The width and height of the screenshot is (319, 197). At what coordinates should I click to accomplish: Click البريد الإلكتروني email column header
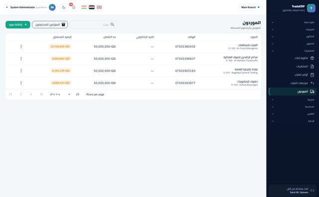pyautogui.click(x=145, y=37)
